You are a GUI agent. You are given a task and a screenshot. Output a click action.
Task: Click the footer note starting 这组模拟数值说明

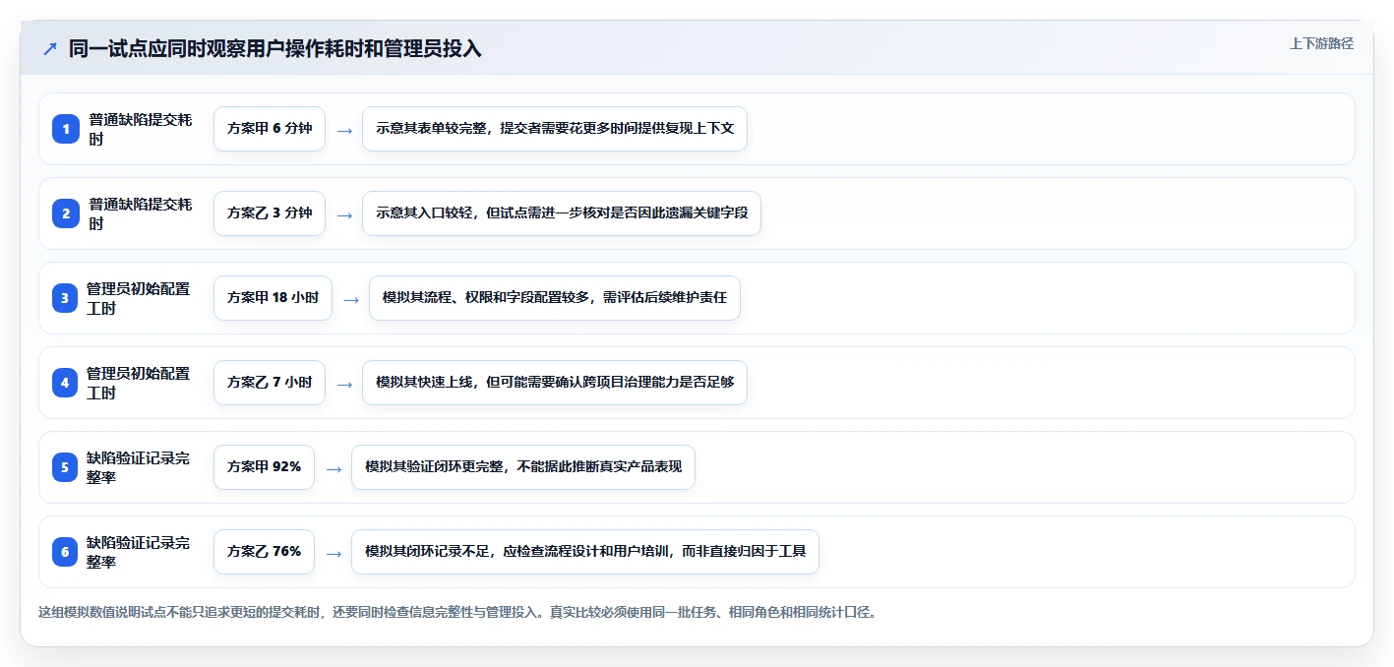(457, 612)
